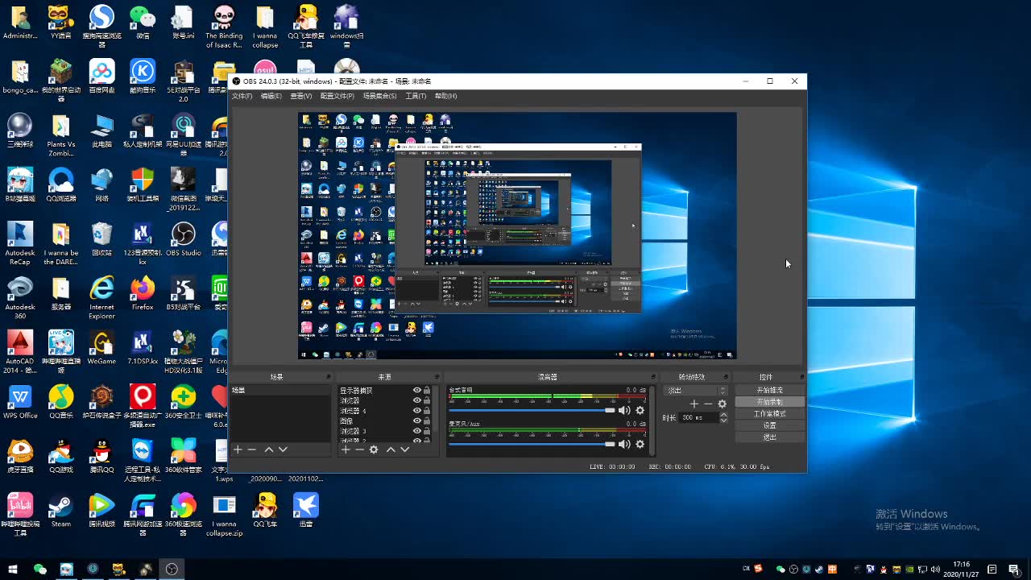Mute the 台式音响 audio channel
The height and width of the screenshot is (580, 1031).
[624, 410]
